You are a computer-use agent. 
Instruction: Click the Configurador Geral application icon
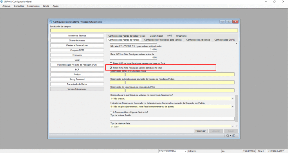pyautogui.click(x=2, y=2)
